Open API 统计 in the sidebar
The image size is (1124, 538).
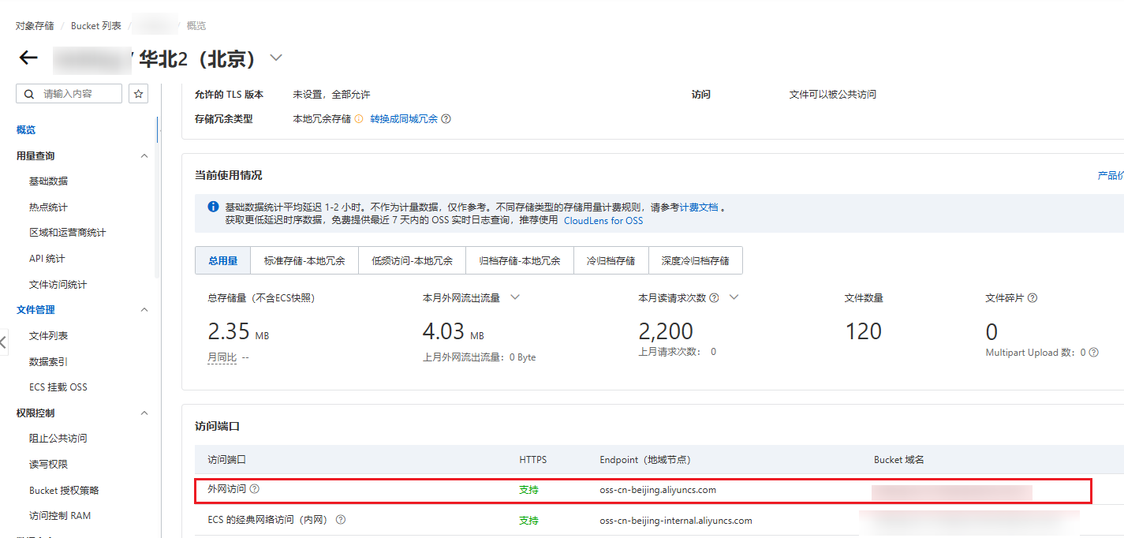click(47, 259)
